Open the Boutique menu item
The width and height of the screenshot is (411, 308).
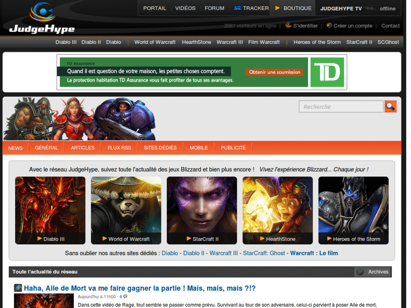click(x=297, y=8)
